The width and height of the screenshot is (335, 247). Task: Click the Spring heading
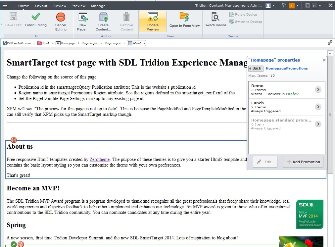pos(16,225)
